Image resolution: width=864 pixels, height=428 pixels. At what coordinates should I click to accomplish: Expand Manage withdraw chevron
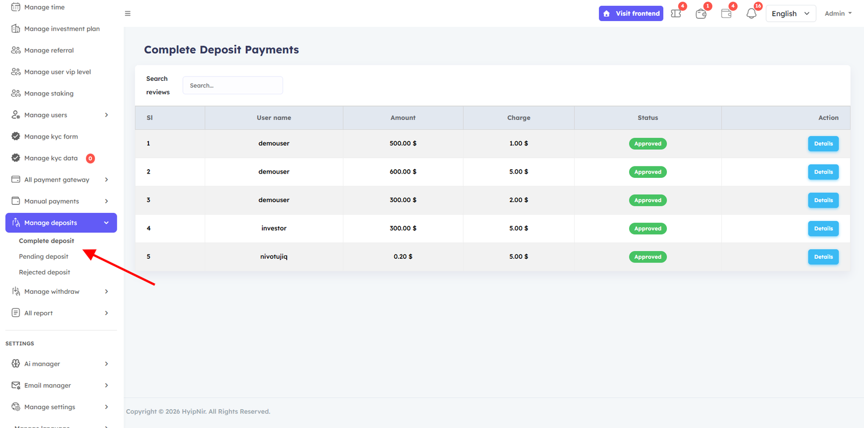pyautogui.click(x=106, y=292)
